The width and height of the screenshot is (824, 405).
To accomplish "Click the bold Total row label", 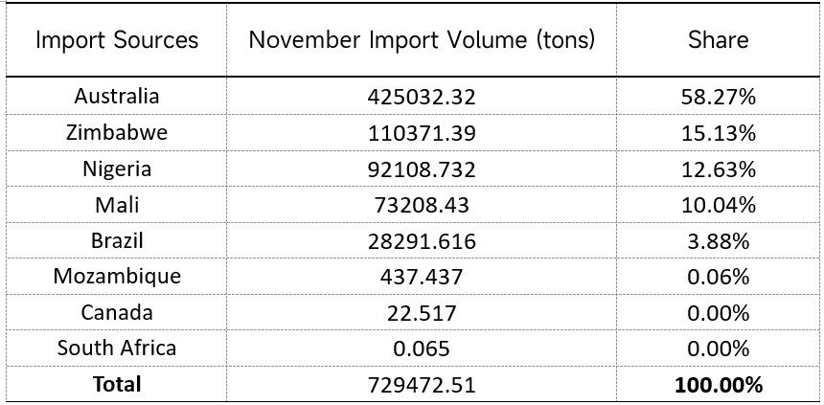I will coord(117,384).
